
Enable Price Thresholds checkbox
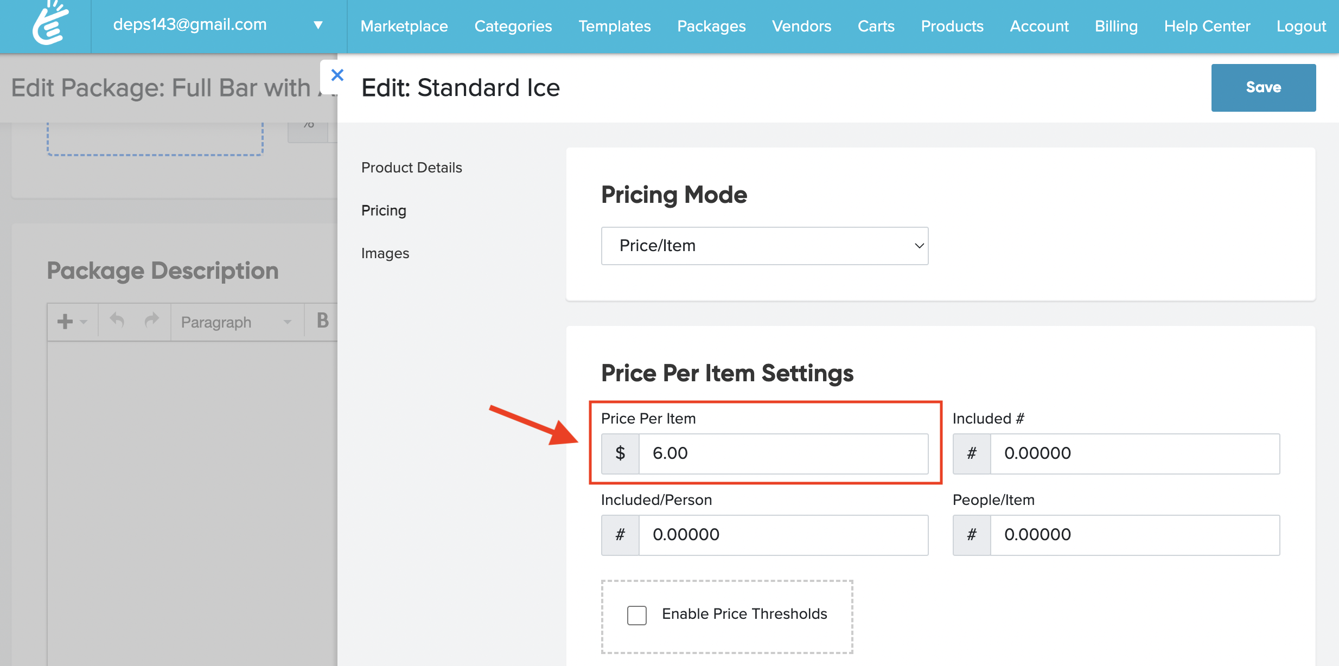[637, 615]
